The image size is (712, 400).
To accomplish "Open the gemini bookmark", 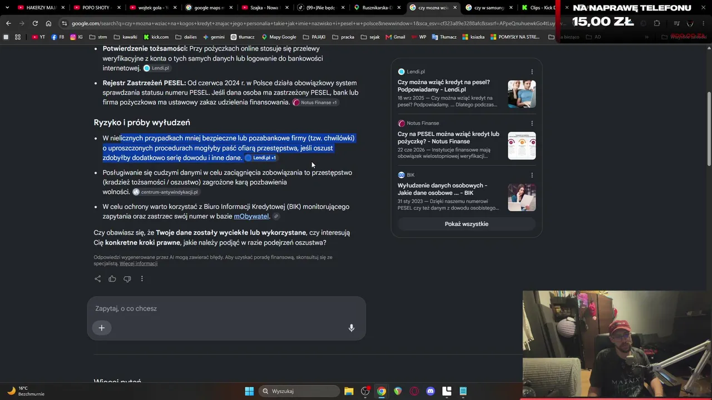I will point(214,37).
